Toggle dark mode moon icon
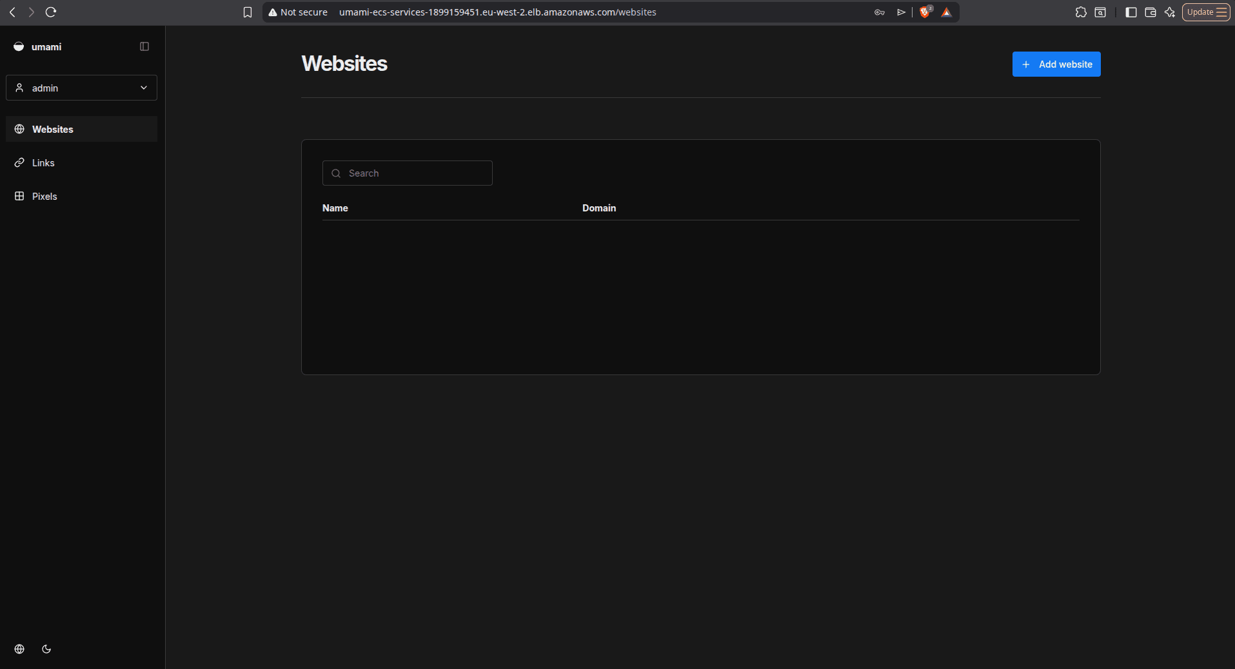 coord(46,649)
